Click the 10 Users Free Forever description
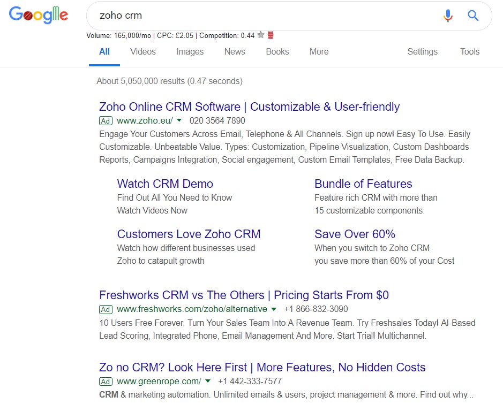Viewport: 503px width, 404px height. click(288, 329)
